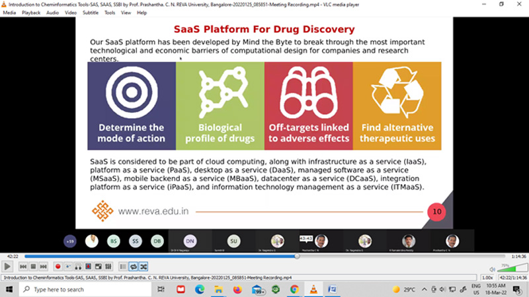The image size is (529, 297).
Task: Stop video playback
Action: [33, 267]
